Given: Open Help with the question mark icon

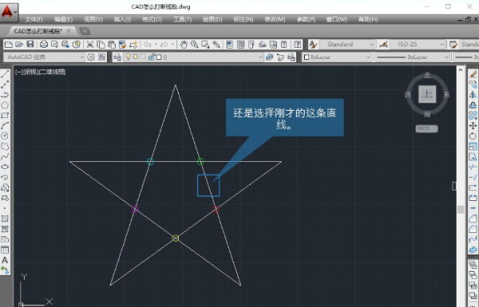Looking at the screenshot, I should pyautogui.click(x=297, y=45).
